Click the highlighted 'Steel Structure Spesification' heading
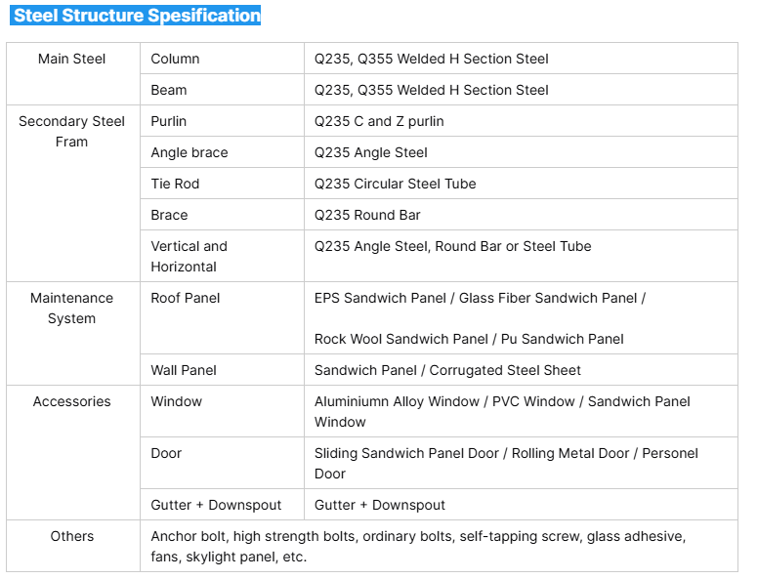 [137, 16]
